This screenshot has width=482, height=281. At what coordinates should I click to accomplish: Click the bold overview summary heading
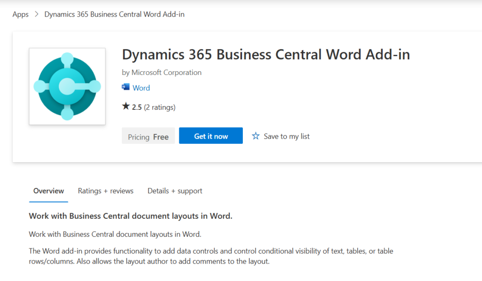(130, 216)
